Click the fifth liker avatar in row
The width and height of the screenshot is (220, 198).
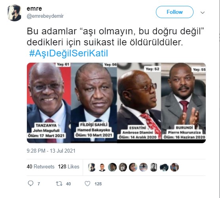pos(133,167)
